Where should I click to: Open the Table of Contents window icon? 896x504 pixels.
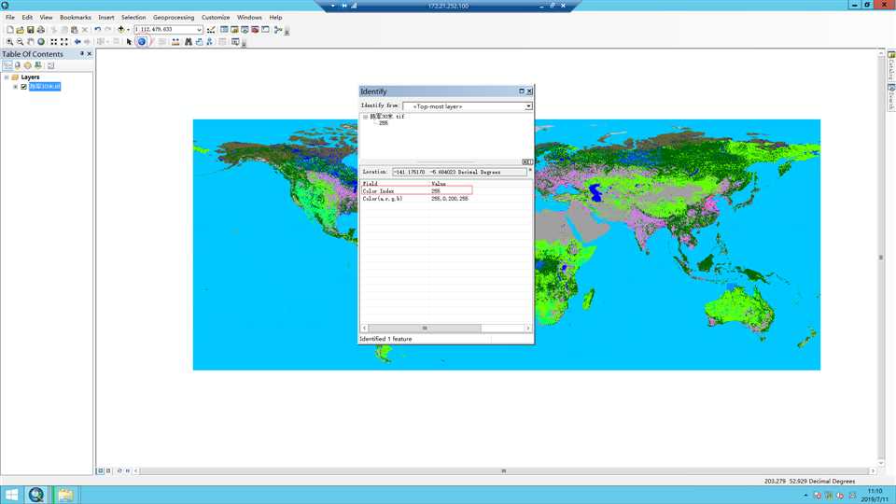click(x=224, y=30)
